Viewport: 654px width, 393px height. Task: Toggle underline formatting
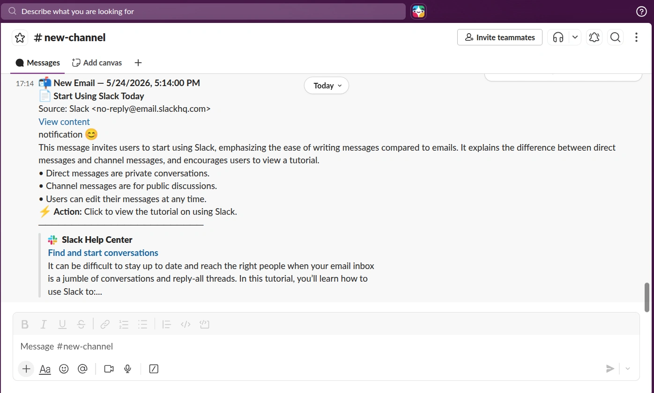pos(62,324)
